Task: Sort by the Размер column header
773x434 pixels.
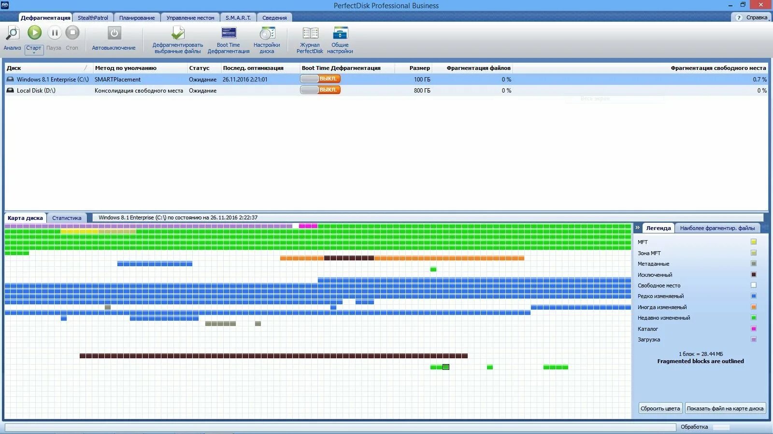Action: tap(413, 68)
